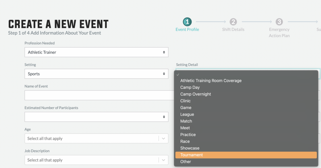Screen dimensions: 321x168
Task: Choose Practice from Setting Detail options
Action: click(x=188, y=135)
